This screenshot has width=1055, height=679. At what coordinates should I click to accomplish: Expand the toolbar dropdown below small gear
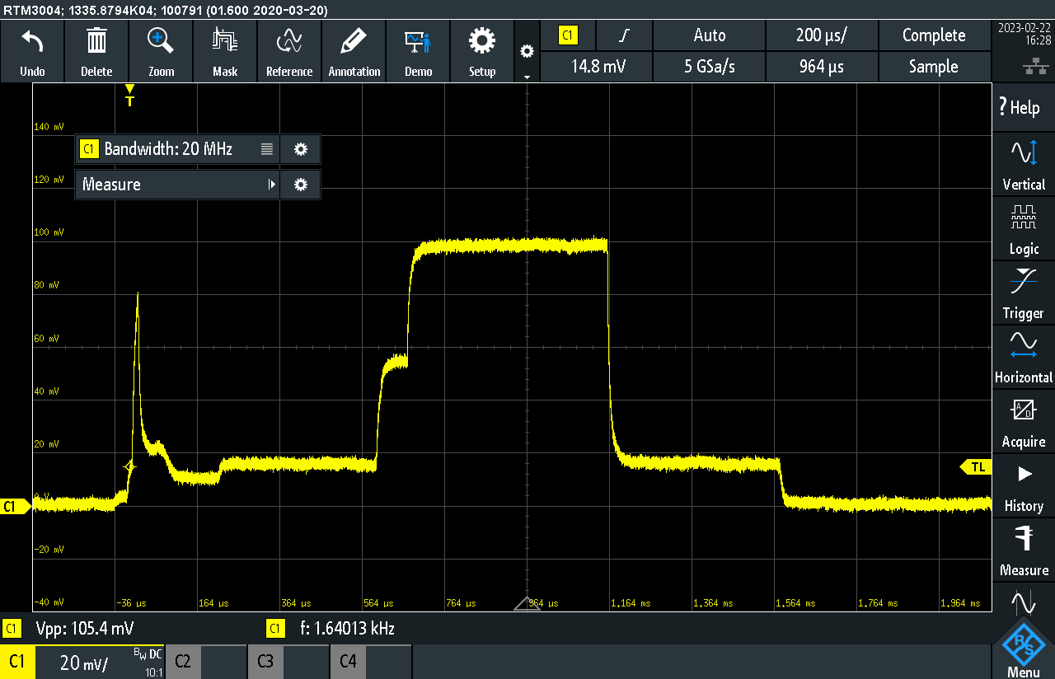[527, 76]
